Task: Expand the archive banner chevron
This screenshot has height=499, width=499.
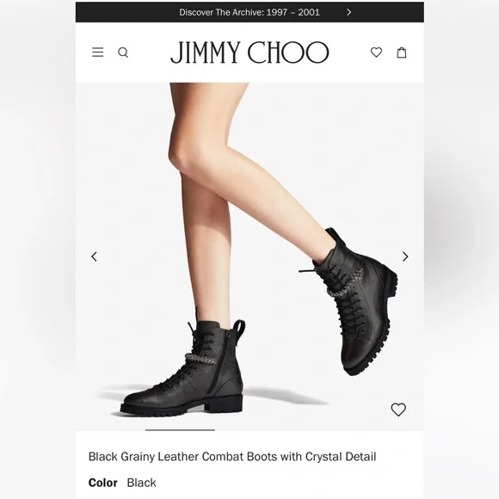Action: click(349, 12)
